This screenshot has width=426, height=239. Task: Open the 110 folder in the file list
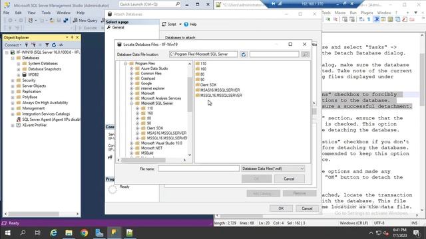[201, 64]
